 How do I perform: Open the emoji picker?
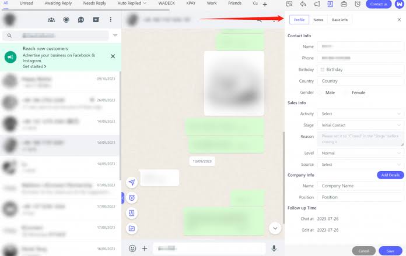132,248
